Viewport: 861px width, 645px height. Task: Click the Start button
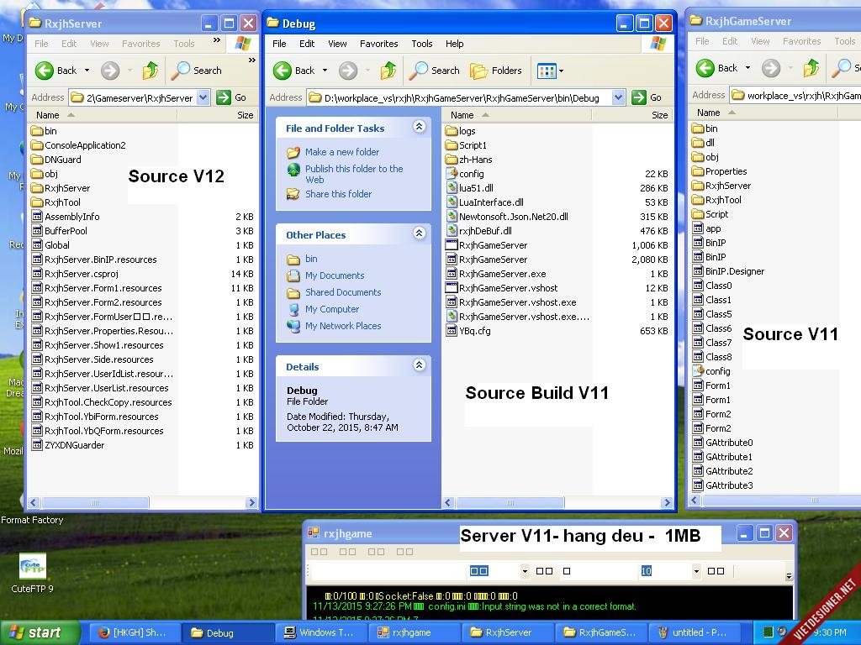point(40,632)
